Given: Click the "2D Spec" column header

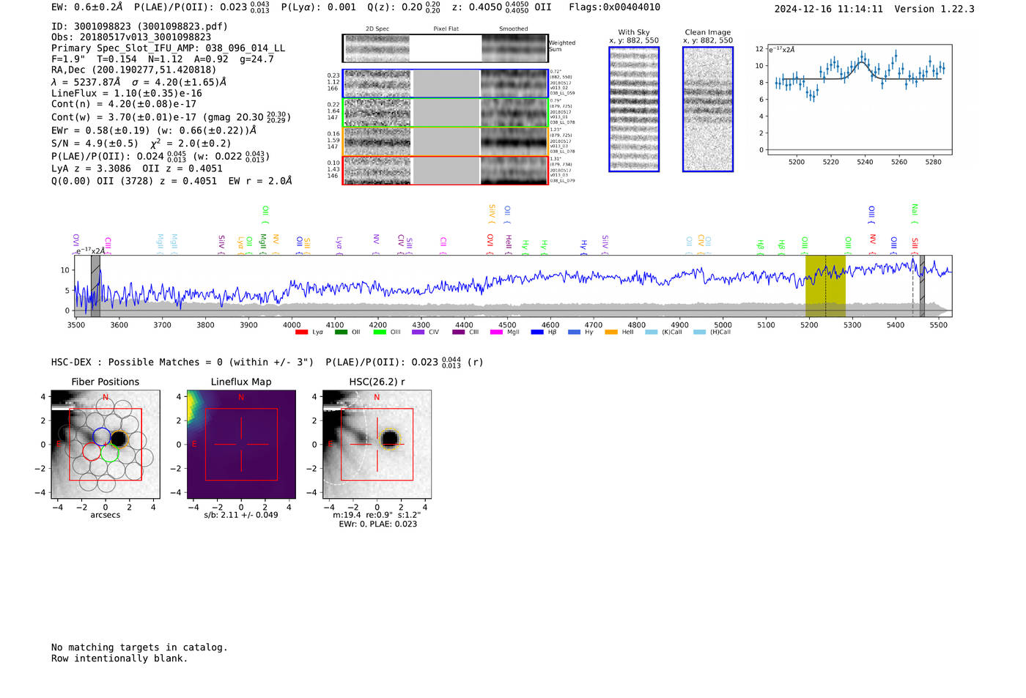Looking at the screenshot, I should pos(377,29).
